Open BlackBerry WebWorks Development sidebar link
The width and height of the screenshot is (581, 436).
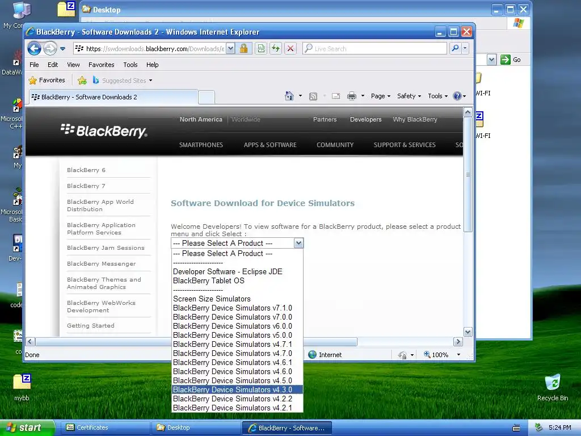click(x=101, y=306)
